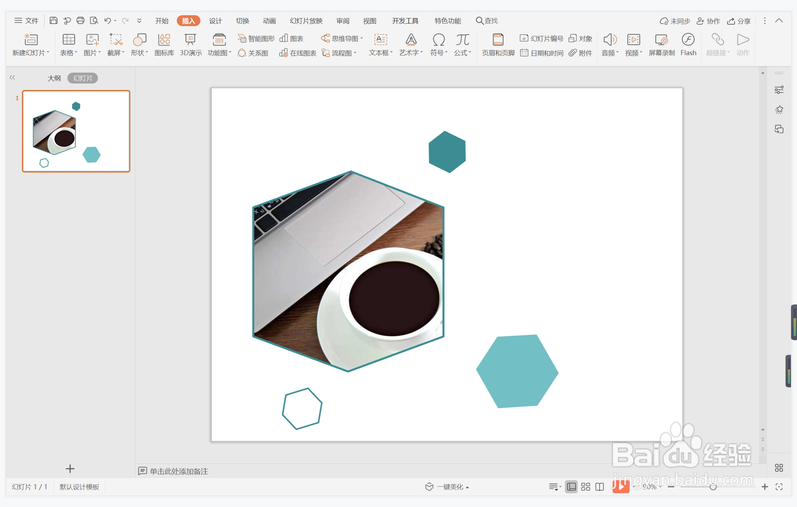Open the 审阅 review tab
This screenshot has width=797, height=507.
coord(343,21)
